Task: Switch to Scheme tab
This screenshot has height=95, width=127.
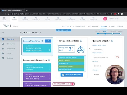Action: [112, 26]
